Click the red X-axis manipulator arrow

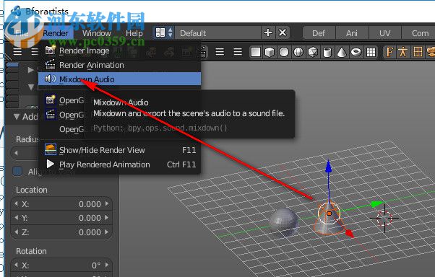350,234
